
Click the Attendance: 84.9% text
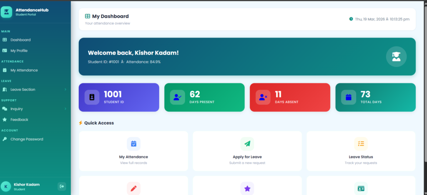click(143, 62)
